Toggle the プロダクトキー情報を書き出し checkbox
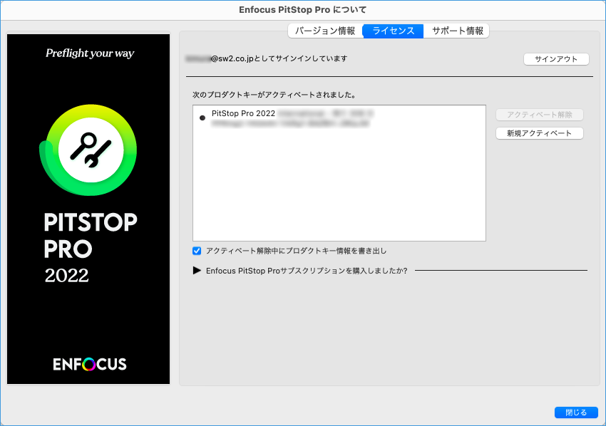 pos(197,251)
